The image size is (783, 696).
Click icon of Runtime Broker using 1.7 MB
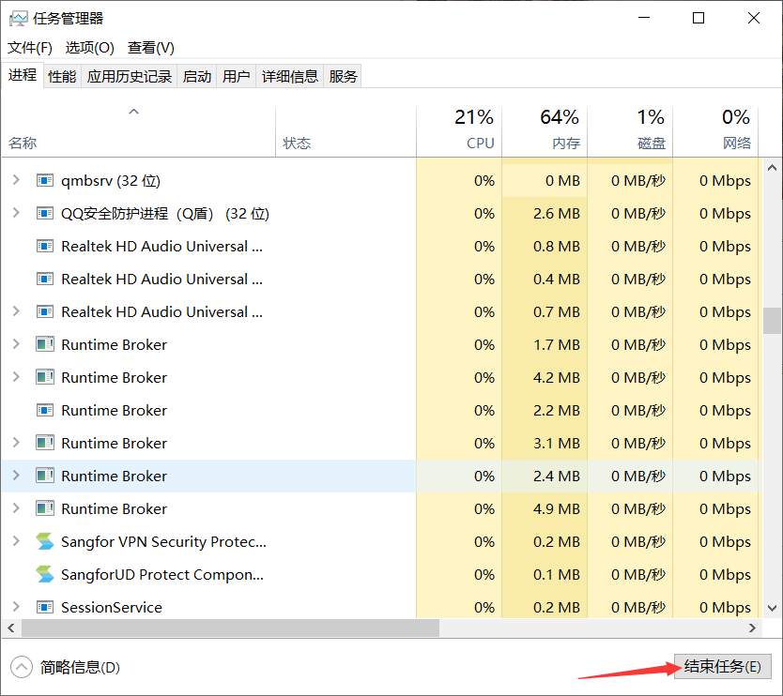[45, 344]
